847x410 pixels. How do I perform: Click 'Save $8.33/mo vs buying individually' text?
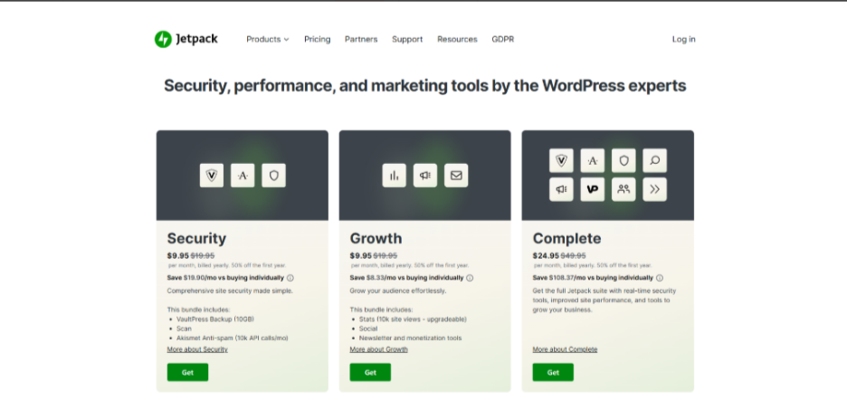(x=406, y=278)
